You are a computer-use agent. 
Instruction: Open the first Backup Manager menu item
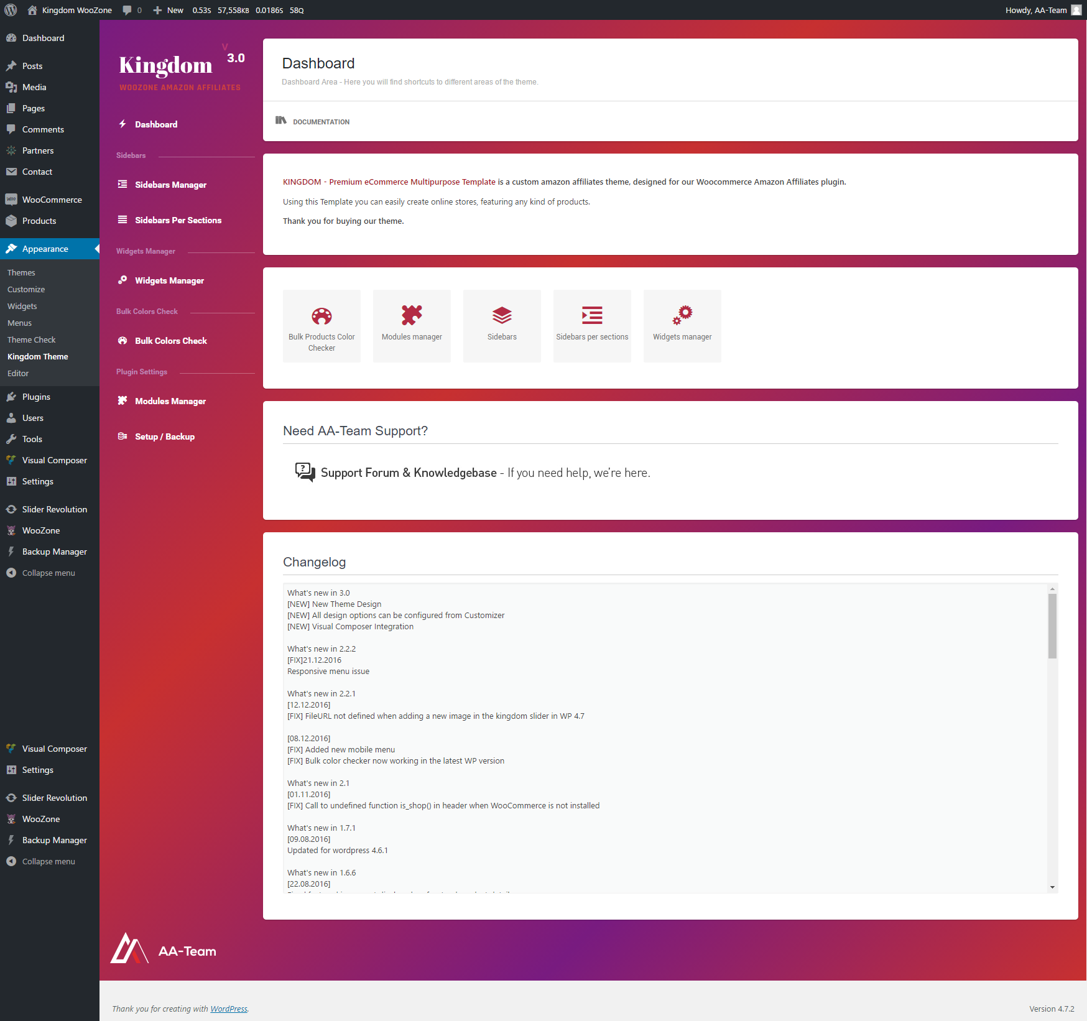click(50, 552)
